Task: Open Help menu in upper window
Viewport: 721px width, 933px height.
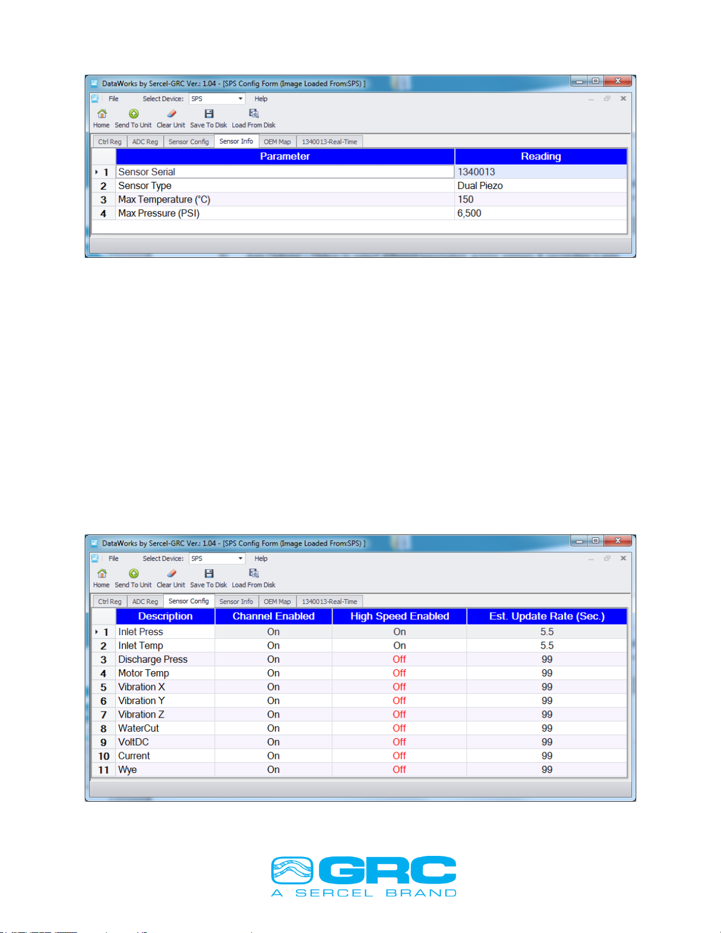Action: click(261, 99)
